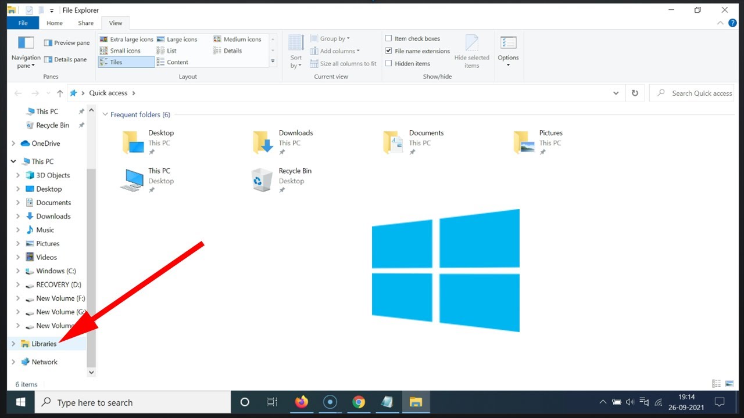The width and height of the screenshot is (744, 418).
Task: Uncheck File name extensions
Action: pyautogui.click(x=389, y=51)
